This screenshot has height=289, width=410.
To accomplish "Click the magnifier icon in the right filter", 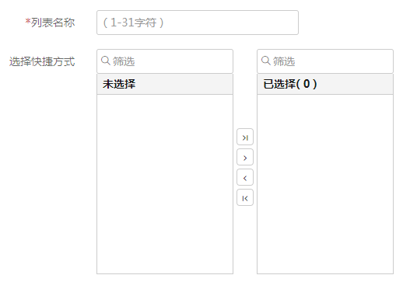I will click(x=266, y=61).
